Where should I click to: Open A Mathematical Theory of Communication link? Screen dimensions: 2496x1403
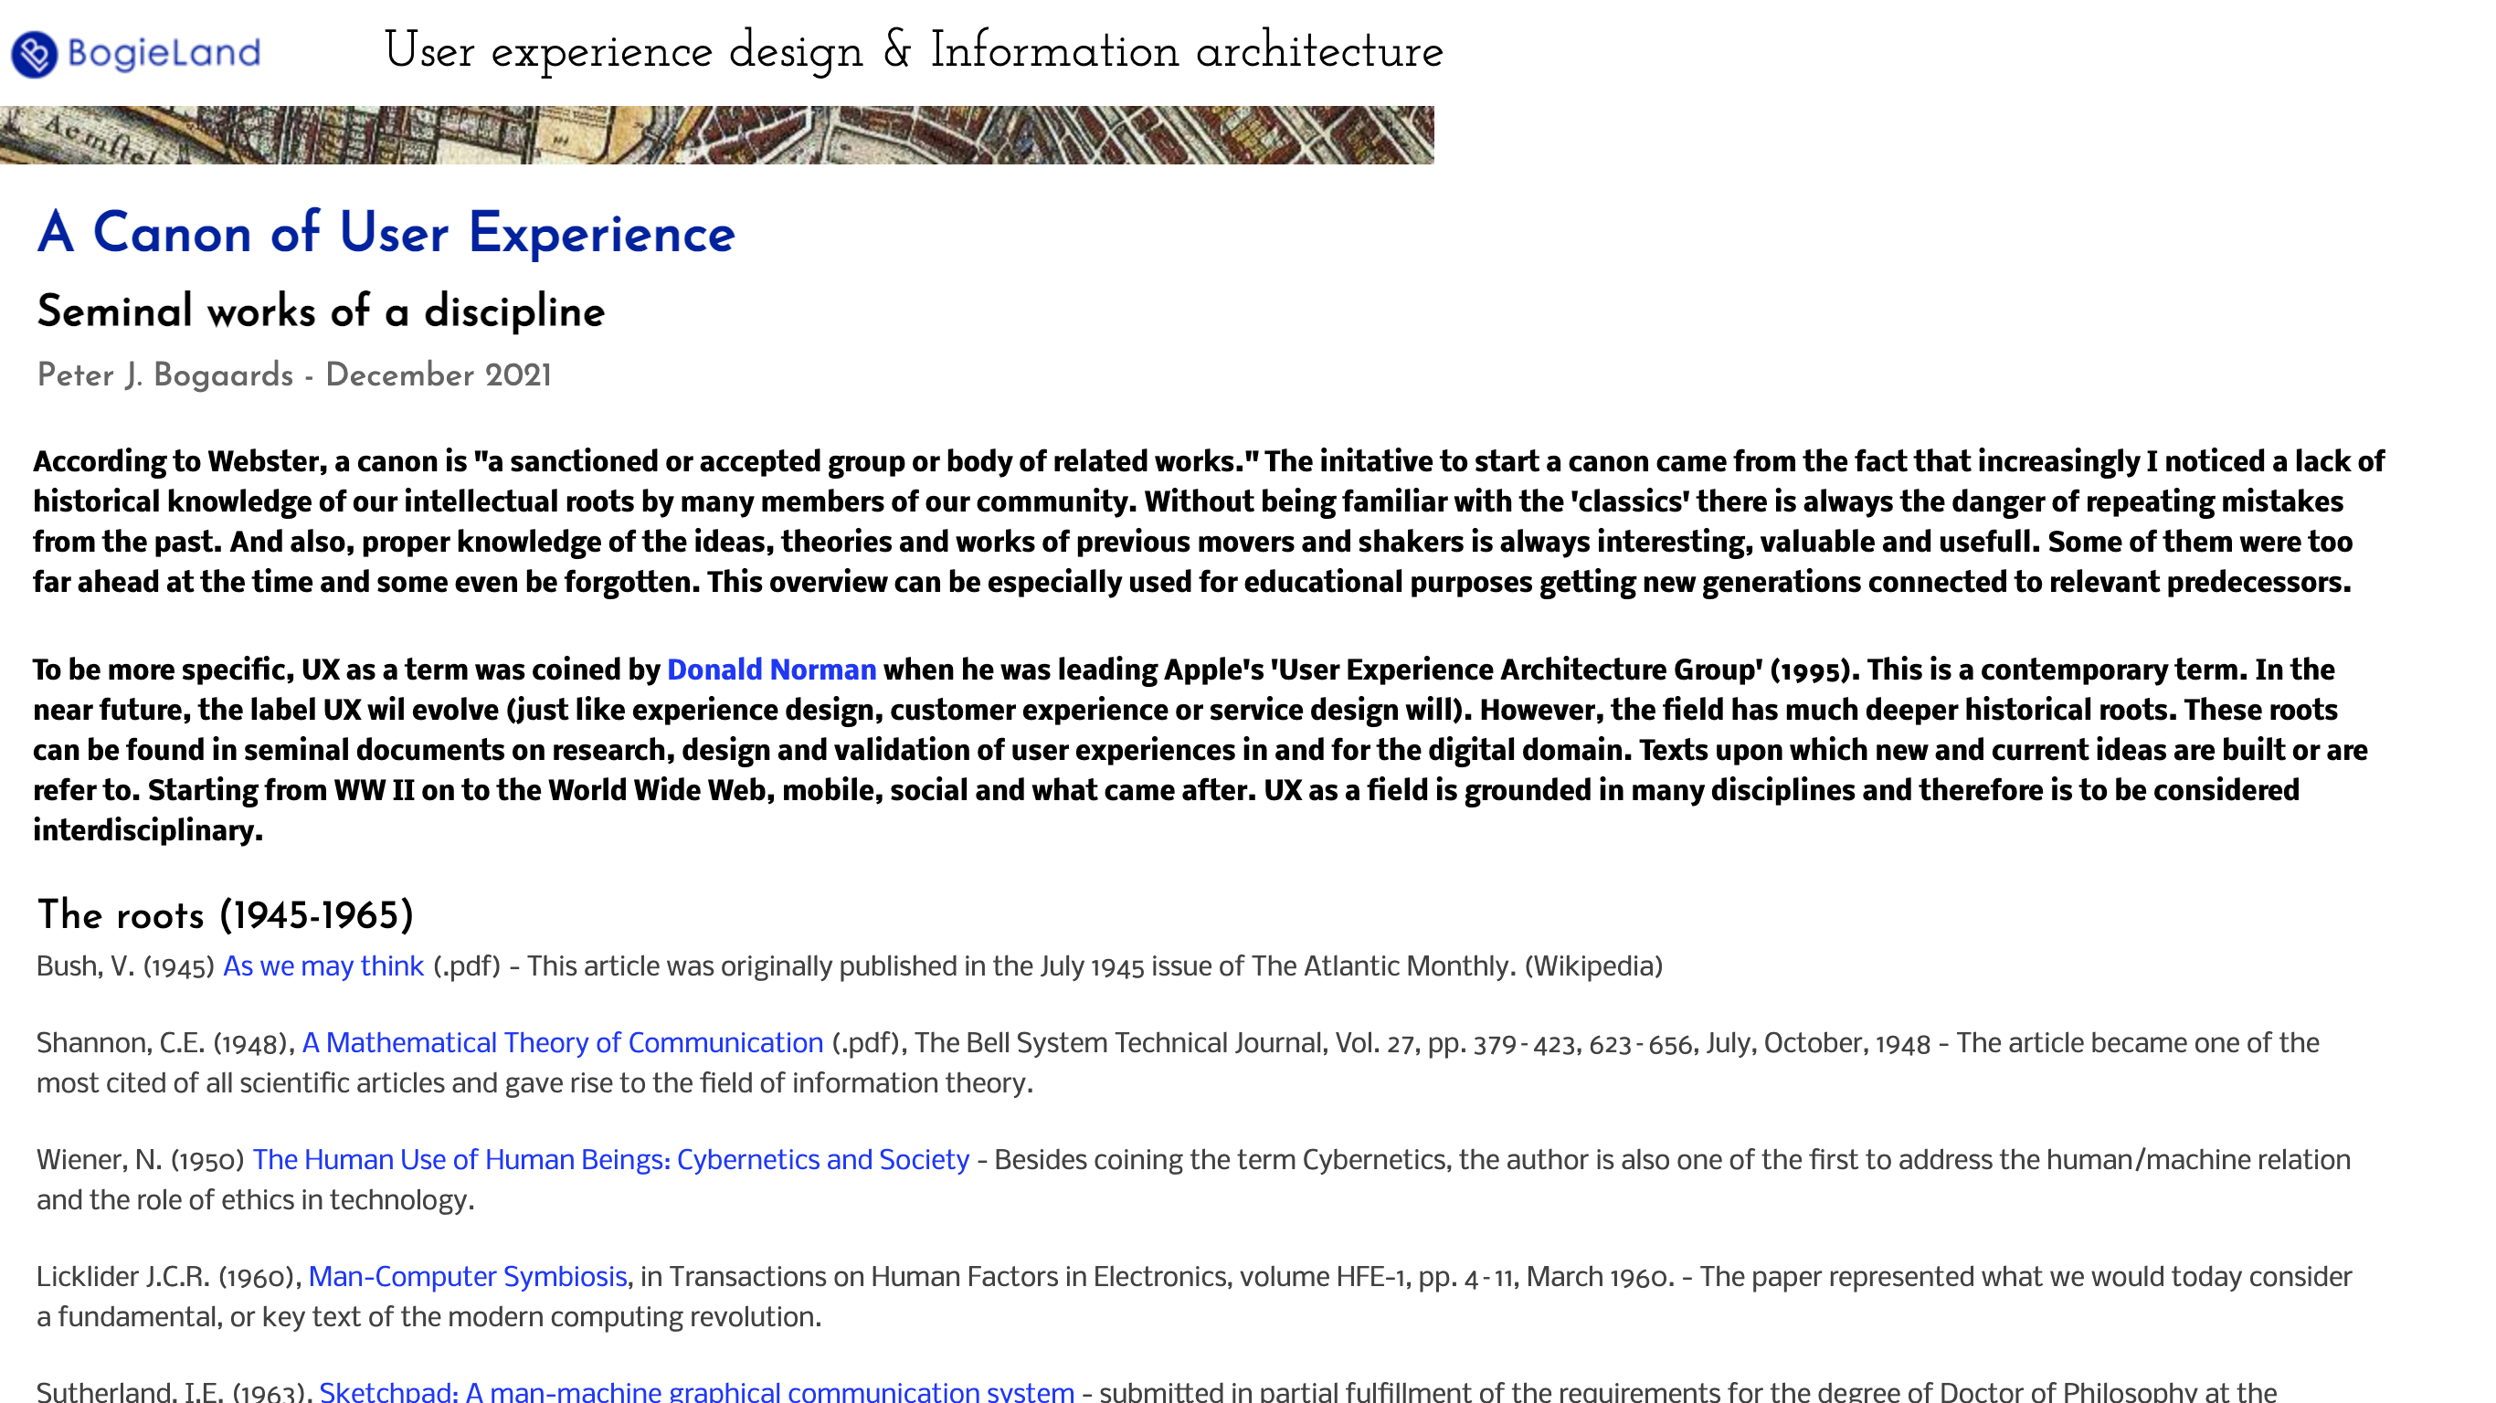pos(562,1042)
